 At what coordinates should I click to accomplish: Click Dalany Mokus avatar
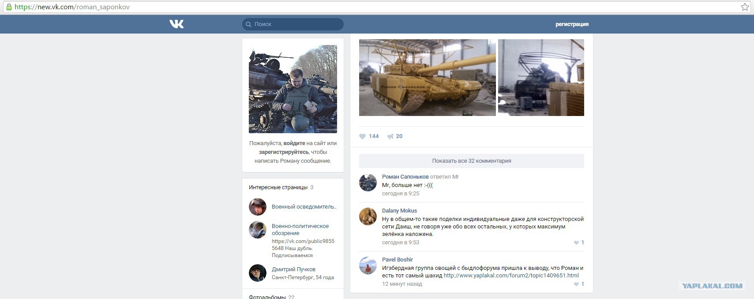coord(368,217)
